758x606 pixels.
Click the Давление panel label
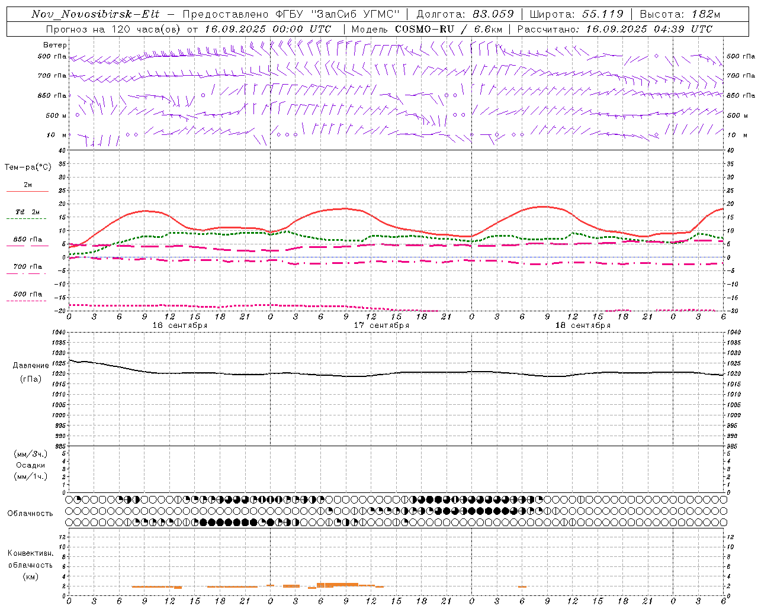(31, 366)
